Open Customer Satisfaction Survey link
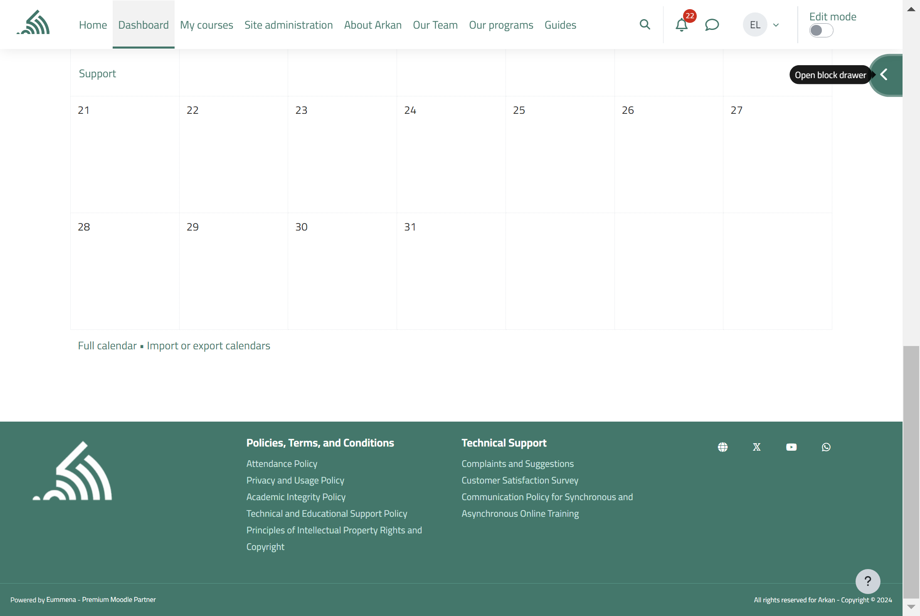 pos(520,480)
